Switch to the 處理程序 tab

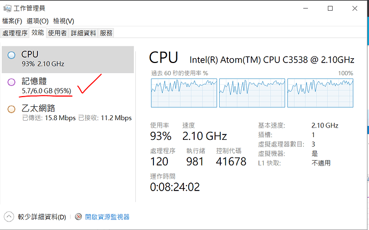(15, 33)
